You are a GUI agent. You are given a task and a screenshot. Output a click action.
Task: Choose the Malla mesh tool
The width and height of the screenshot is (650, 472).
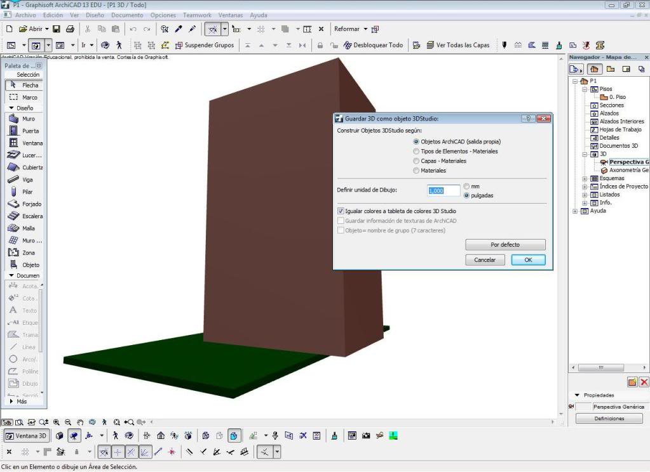[x=24, y=228]
